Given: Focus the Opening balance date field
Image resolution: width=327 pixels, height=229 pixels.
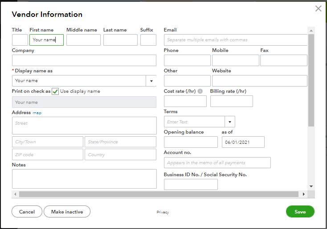Looking at the screenshot, I should (x=243, y=142).
